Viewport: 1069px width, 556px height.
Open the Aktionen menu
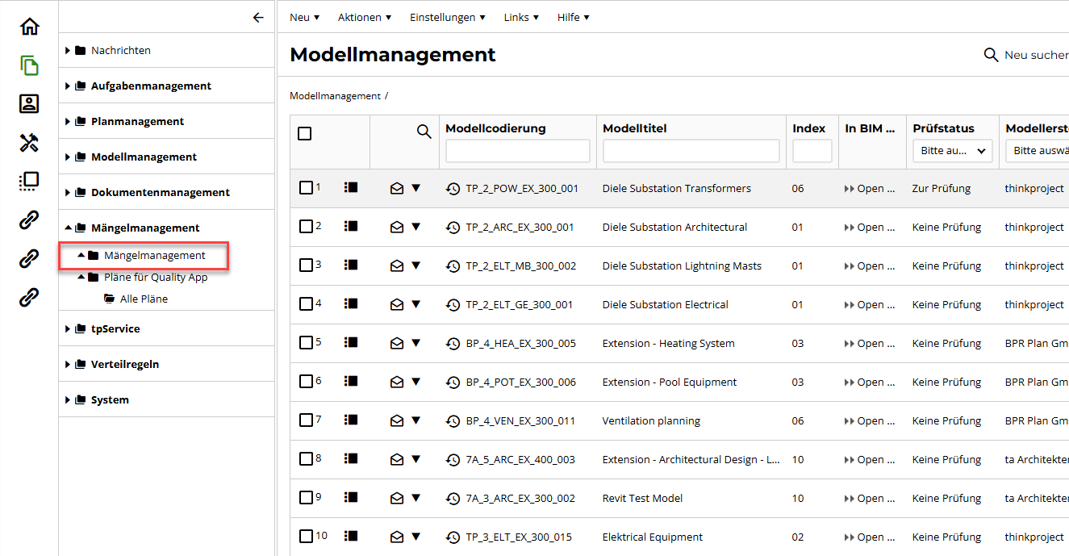[364, 17]
